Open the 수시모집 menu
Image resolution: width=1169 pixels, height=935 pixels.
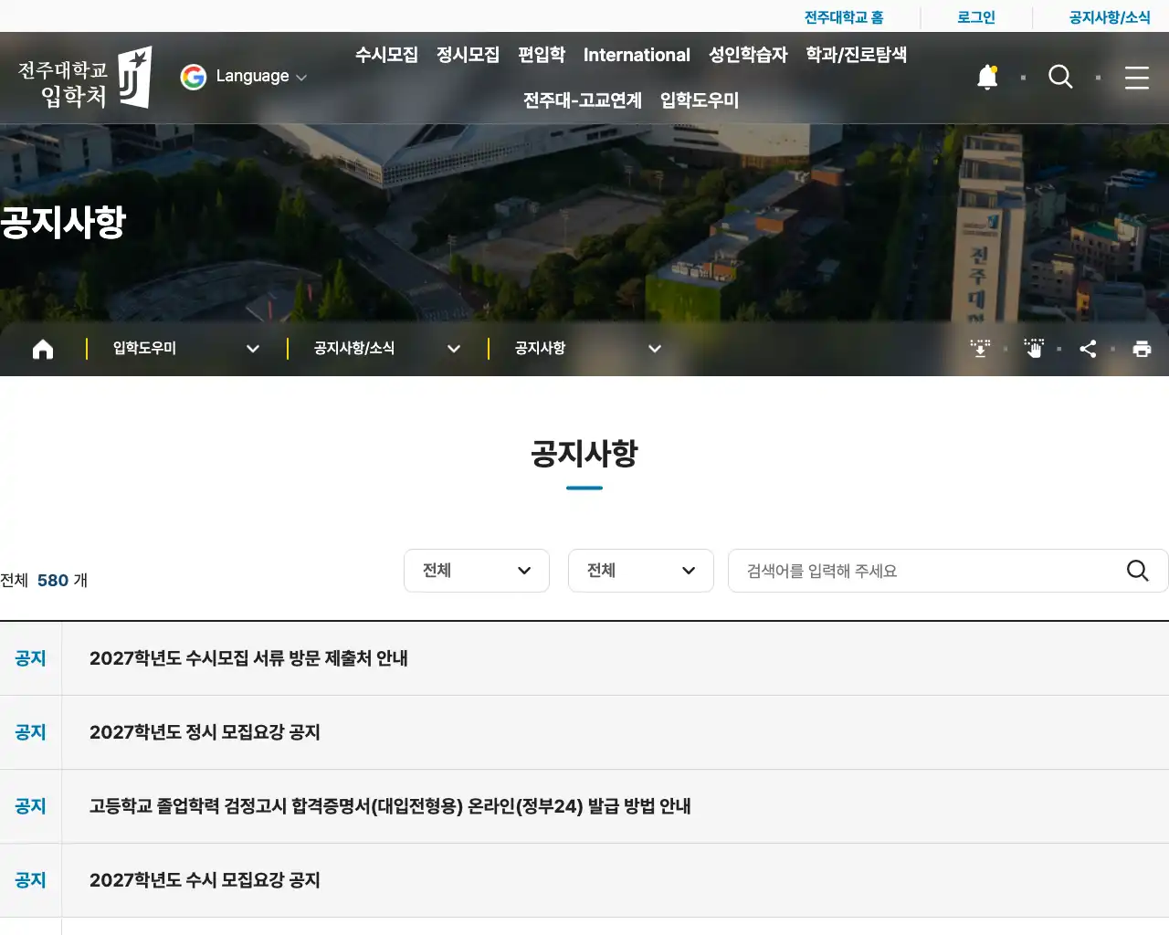pyautogui.click(x=386, y=55)
